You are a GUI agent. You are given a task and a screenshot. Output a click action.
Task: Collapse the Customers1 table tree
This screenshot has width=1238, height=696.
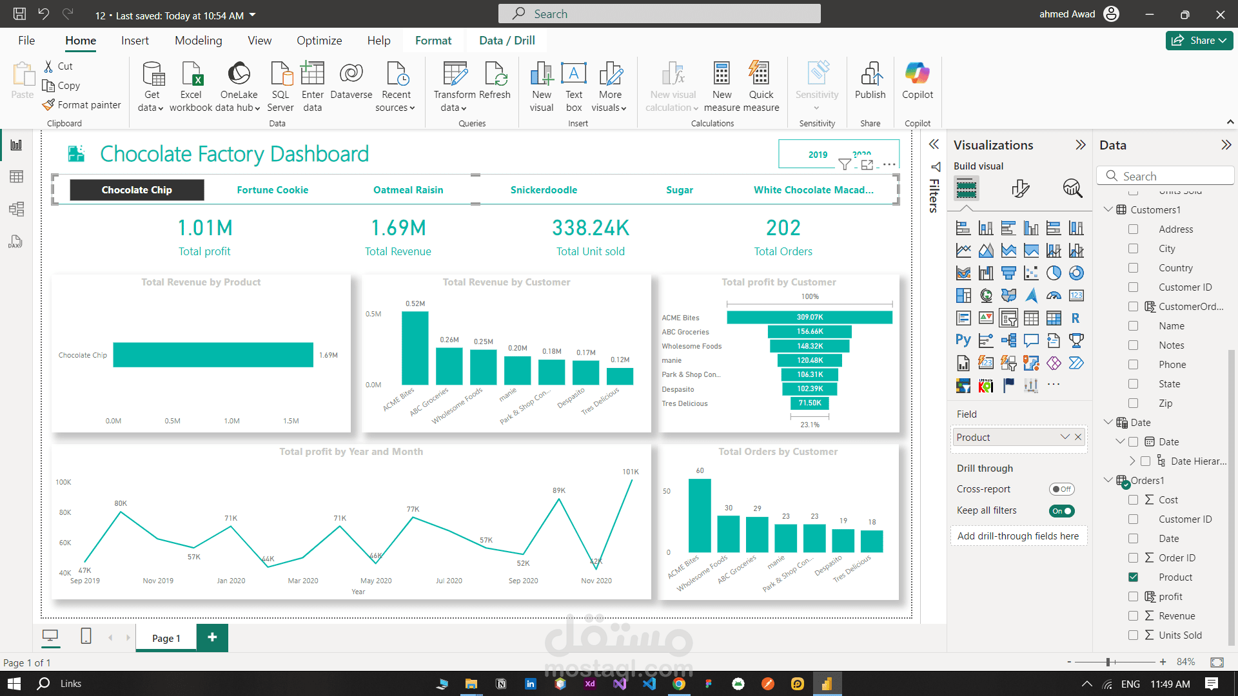point(1108,209)
